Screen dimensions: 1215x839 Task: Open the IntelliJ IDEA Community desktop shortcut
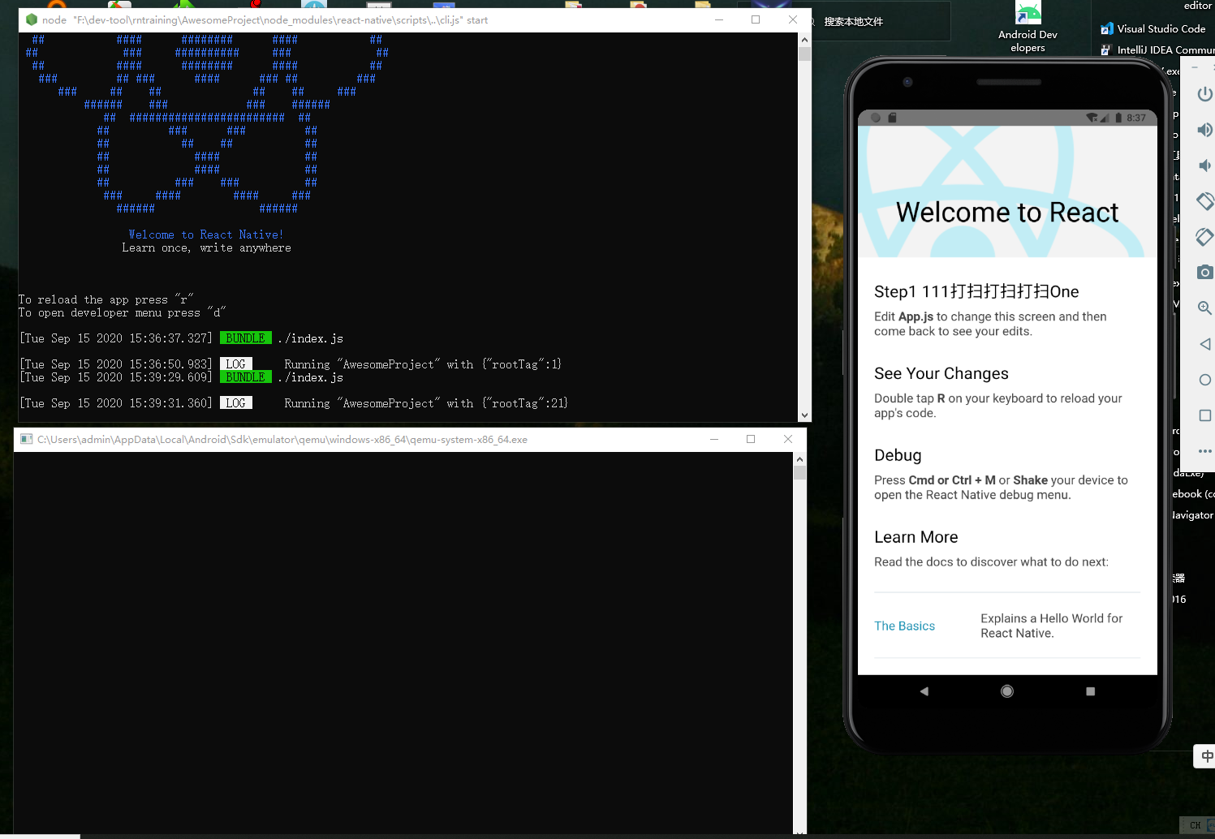pos(1158,49)
